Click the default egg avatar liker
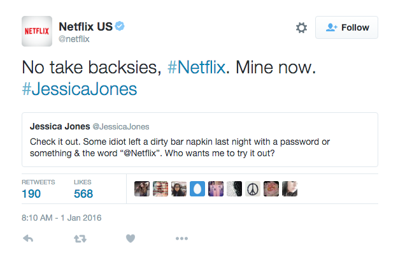This screenshot has width=398, height=257. (x=197, y=189)
